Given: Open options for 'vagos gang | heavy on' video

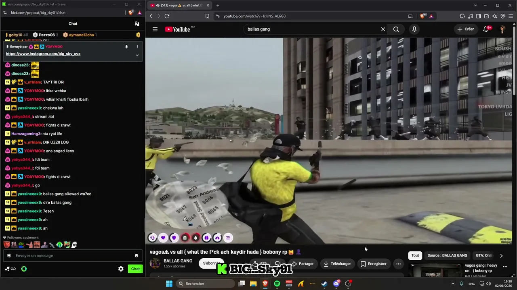Looking at the screenshot, I should pos(505,266).
